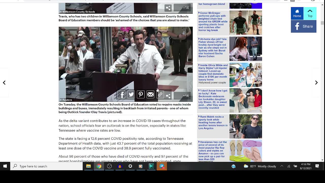View Conor McGregor thumbnail image
The image size is (325, 183).
point(246,23)
